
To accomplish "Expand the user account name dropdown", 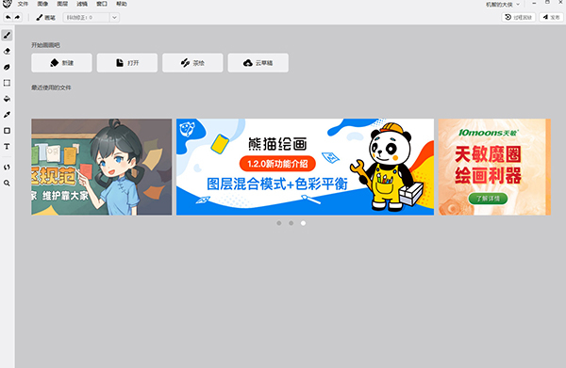I will pos(503,5).
